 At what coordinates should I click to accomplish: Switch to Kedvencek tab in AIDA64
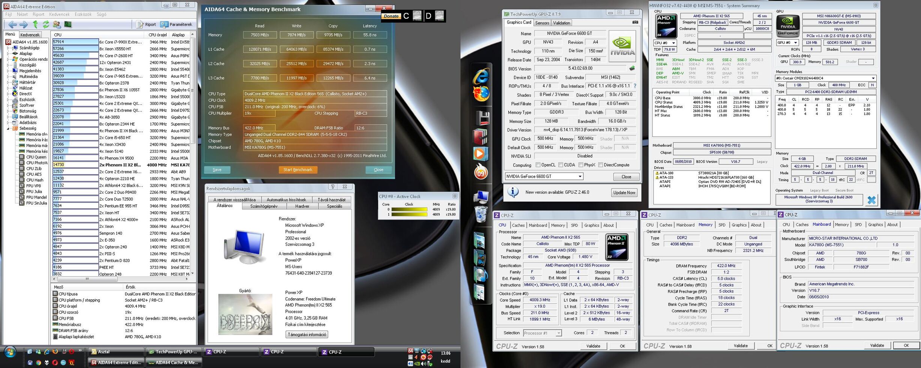(30, 35)
